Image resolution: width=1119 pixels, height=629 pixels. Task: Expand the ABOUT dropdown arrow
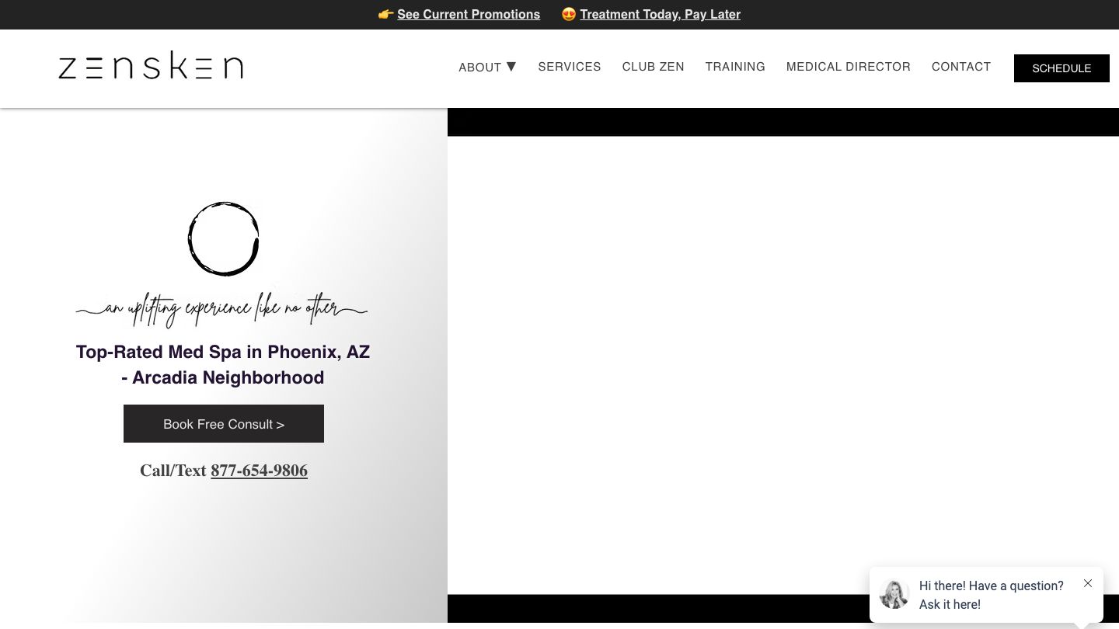coord(511,67)
